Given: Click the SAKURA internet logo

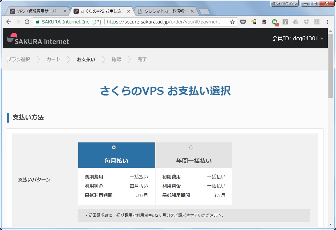Looking at the screenshot, I should tap(38, 39).
